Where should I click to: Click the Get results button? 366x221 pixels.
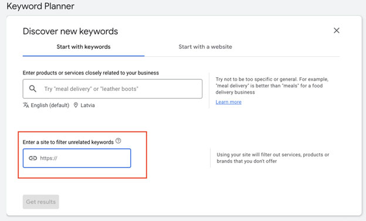[x=41, y=202]
